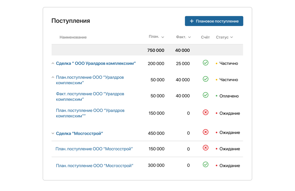Click the green check icon for Факт. поступление Уралдров
The image size is (295, 191).
coord(205,95)
